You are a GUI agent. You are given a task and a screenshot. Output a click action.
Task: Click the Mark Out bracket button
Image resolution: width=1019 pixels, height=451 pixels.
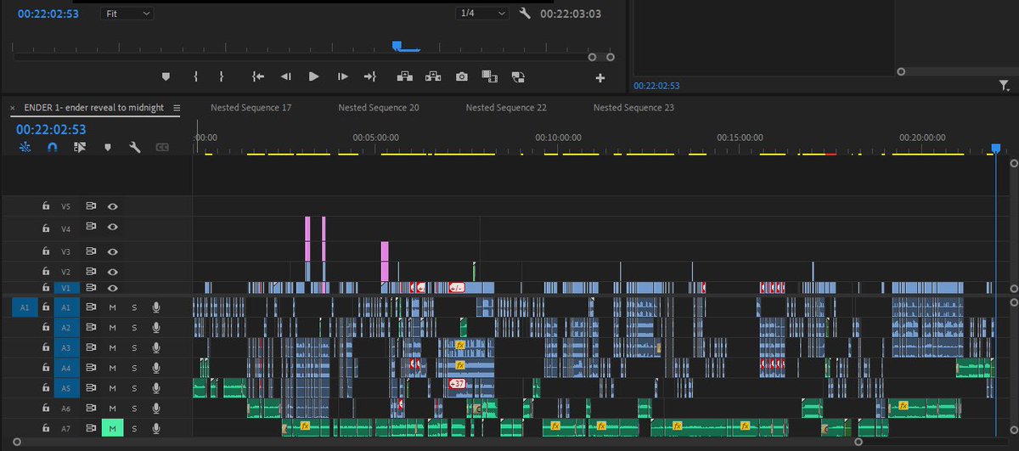pos(221,76)
